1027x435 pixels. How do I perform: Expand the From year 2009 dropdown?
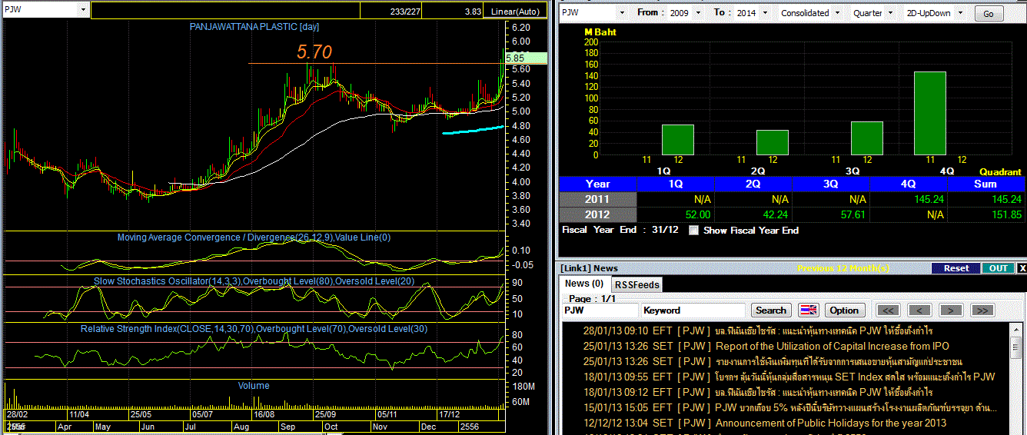(697, 13)
